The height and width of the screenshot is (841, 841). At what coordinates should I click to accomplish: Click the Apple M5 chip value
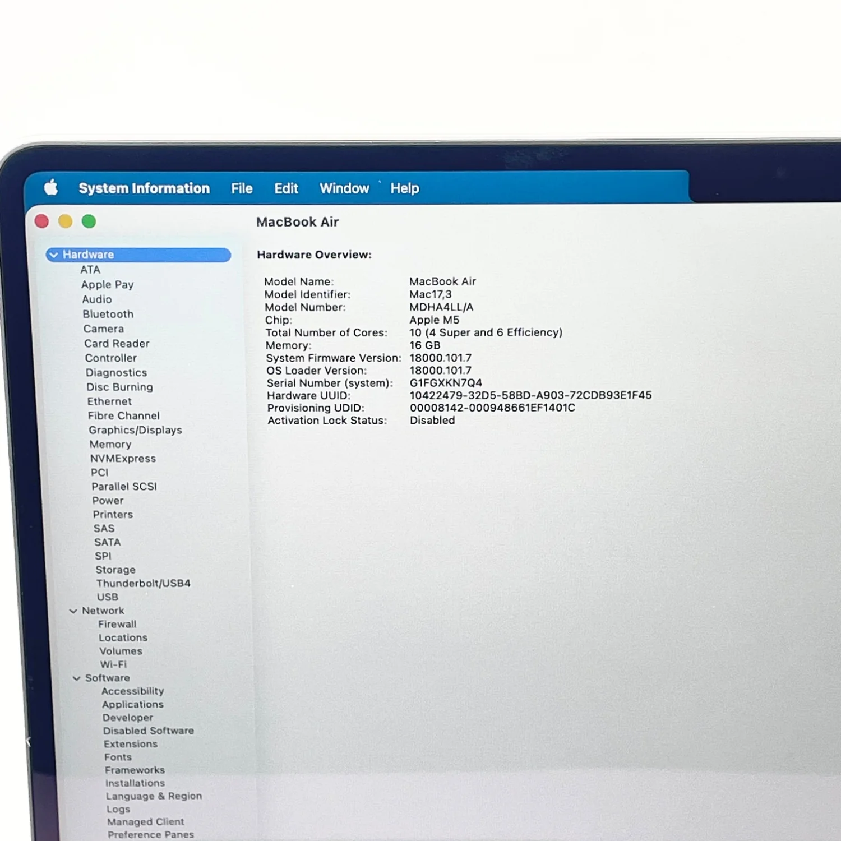point(434,320)
